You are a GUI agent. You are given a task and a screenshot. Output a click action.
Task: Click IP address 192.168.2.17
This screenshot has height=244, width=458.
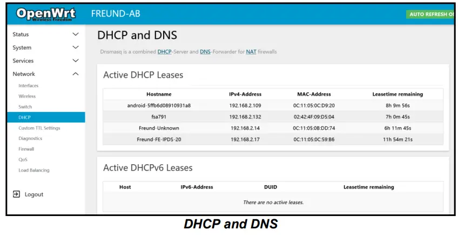tap(245, 140)
